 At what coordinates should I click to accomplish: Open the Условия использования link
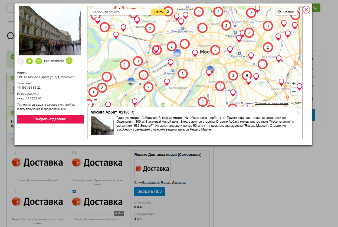coord(272,103)
